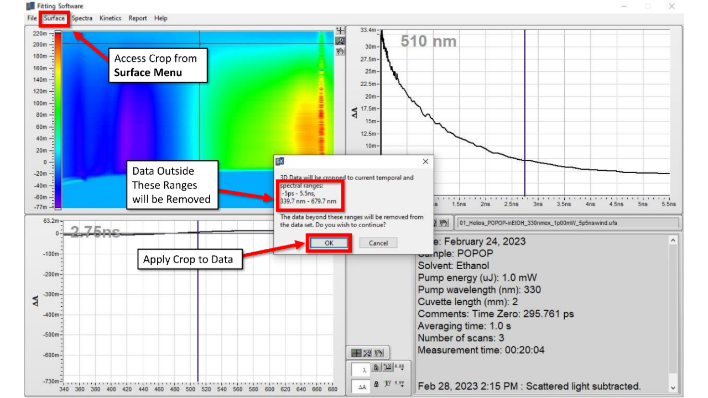Click the λ axis label field
The image size is (708, 398).
(x=361, y=369)
